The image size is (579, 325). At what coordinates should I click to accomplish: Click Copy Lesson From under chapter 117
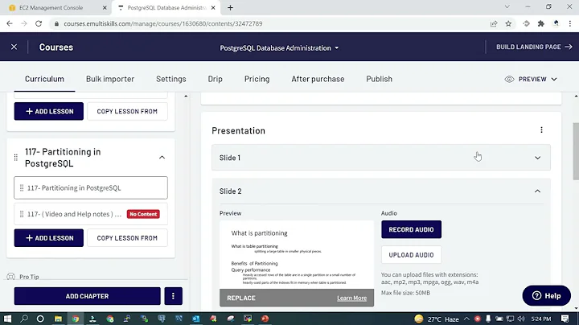[x=127, y=238]
